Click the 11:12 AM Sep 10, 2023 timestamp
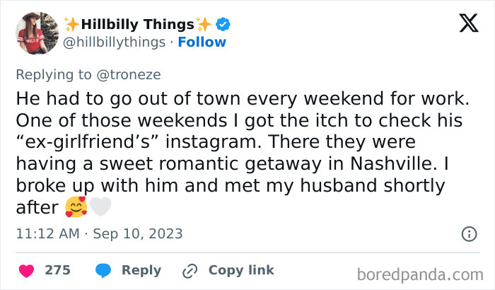Screen dimensions: 495x290 (98, 233)
